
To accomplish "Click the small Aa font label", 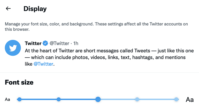I will pyautogui.click(x=7, y=99).
